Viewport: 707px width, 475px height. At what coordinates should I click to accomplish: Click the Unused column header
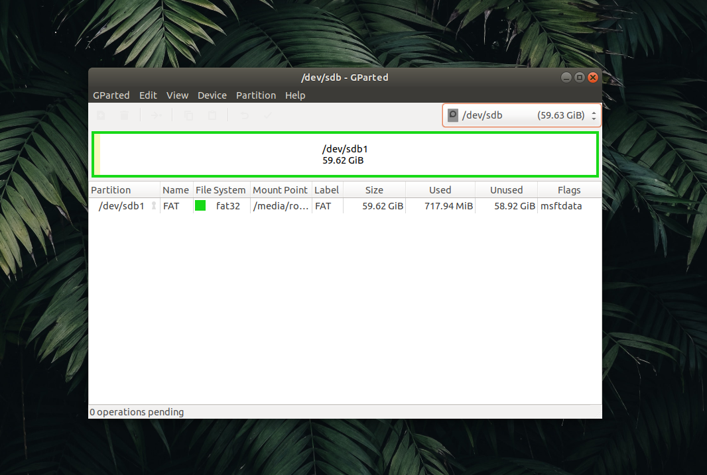[x=506, y=190]
